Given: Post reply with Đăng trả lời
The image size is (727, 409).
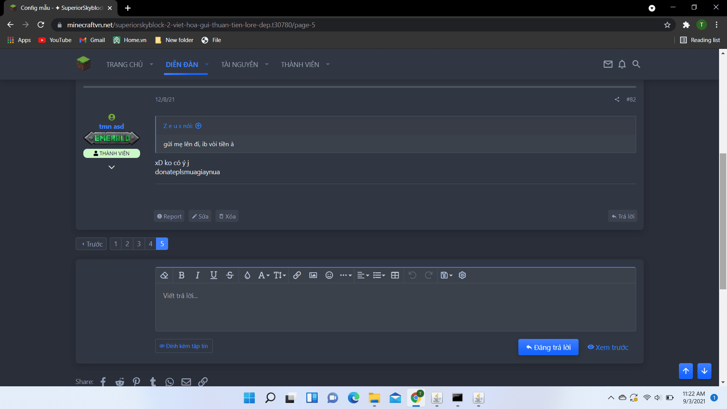Looking at the screenshot, I should click(x=548, y=347).
